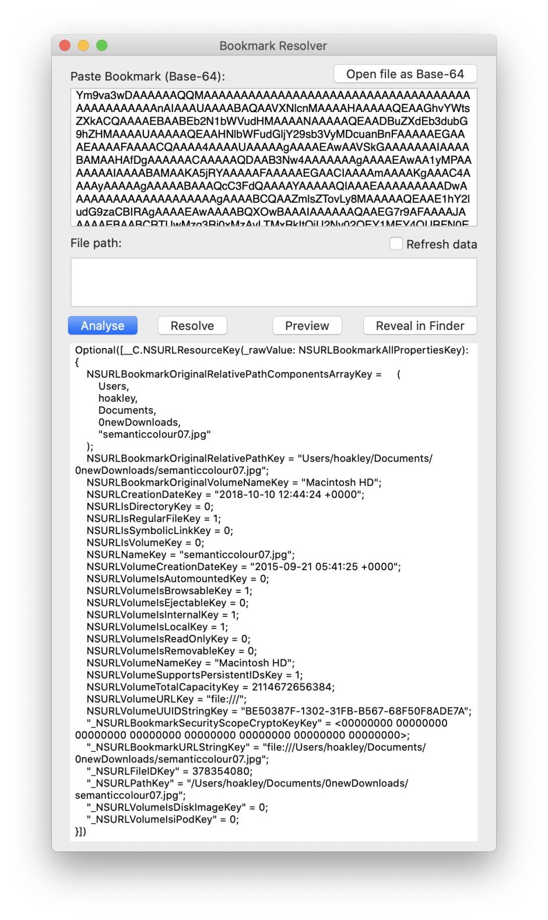Click the NSURLVolumeUUIDStringKey output line
548x920 pixels.
279,711
